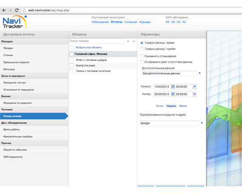Click the Google combo box field
Screen dimensions: 242x193
click(x=169, y=123)
